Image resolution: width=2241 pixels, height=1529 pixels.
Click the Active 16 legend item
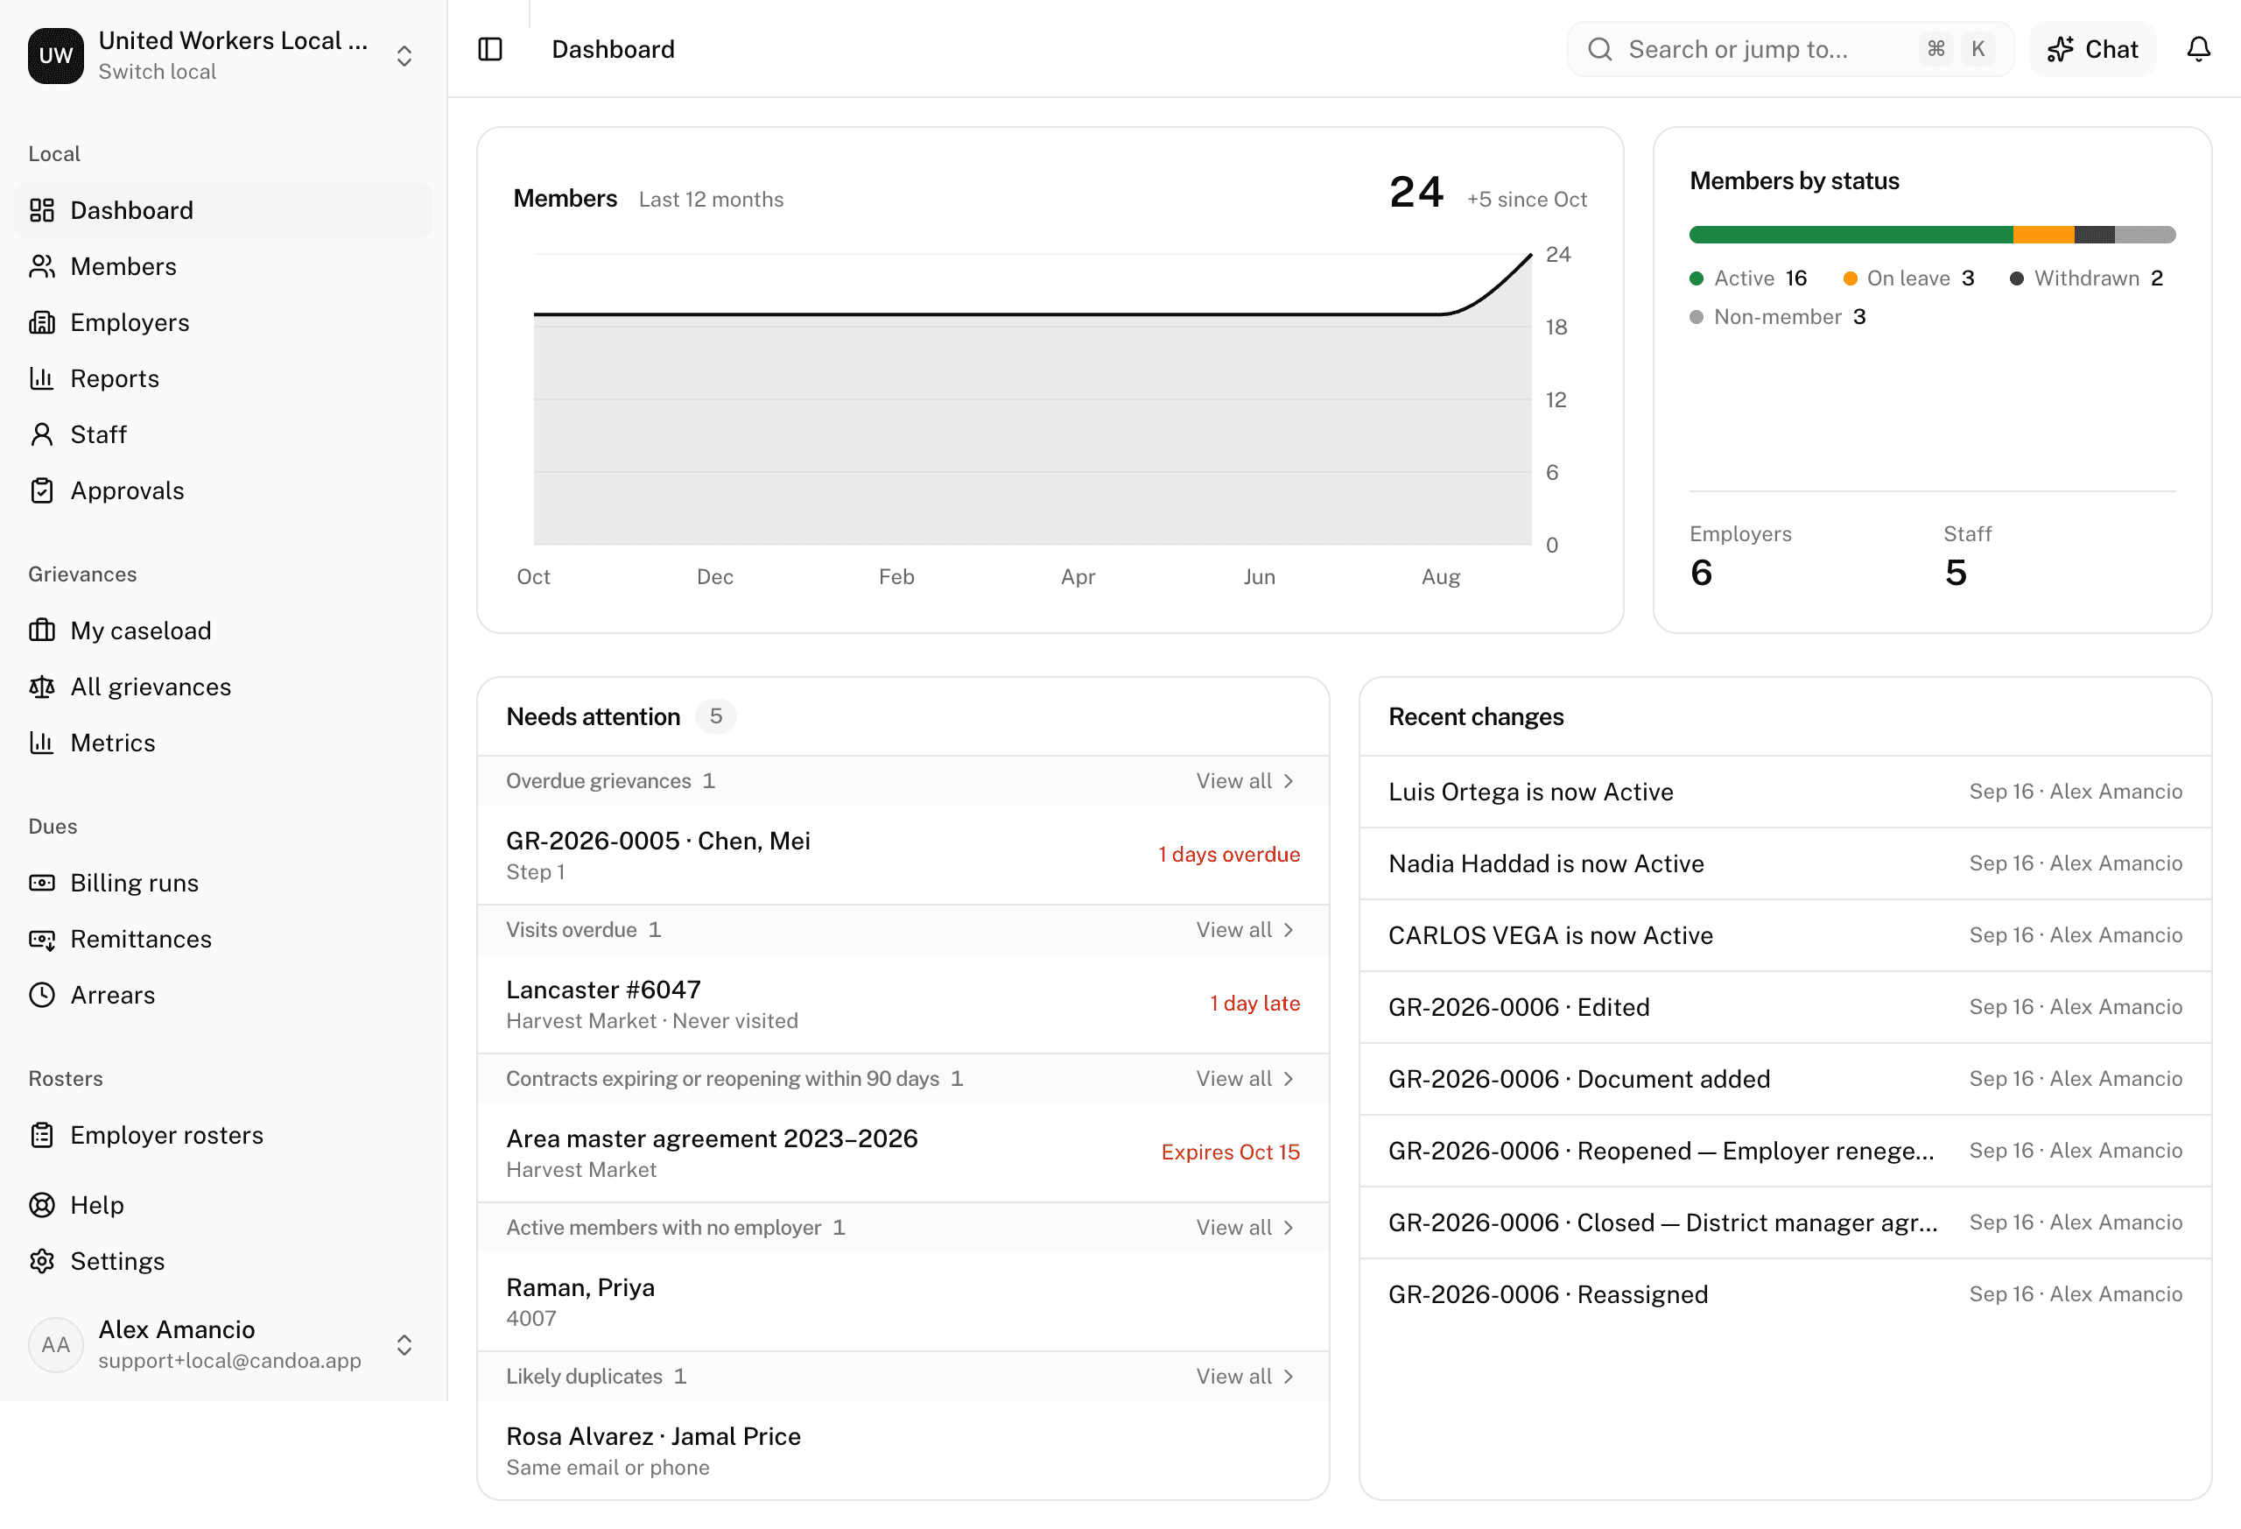[1748, 278]
